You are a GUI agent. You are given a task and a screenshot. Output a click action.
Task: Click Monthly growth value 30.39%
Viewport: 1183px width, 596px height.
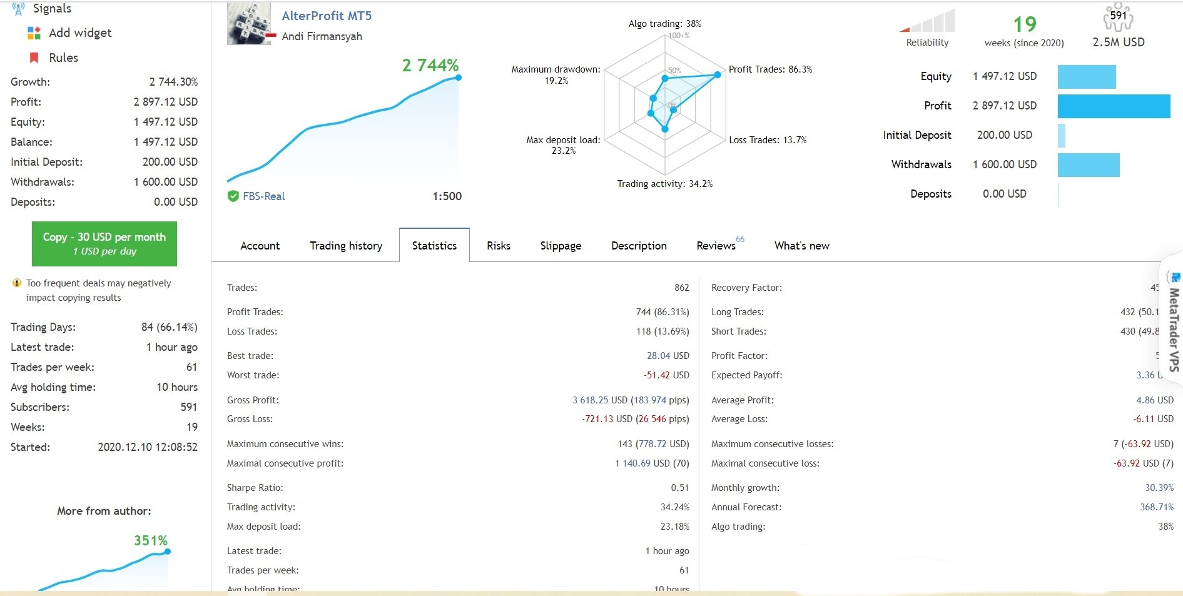tap(1159, 488)
